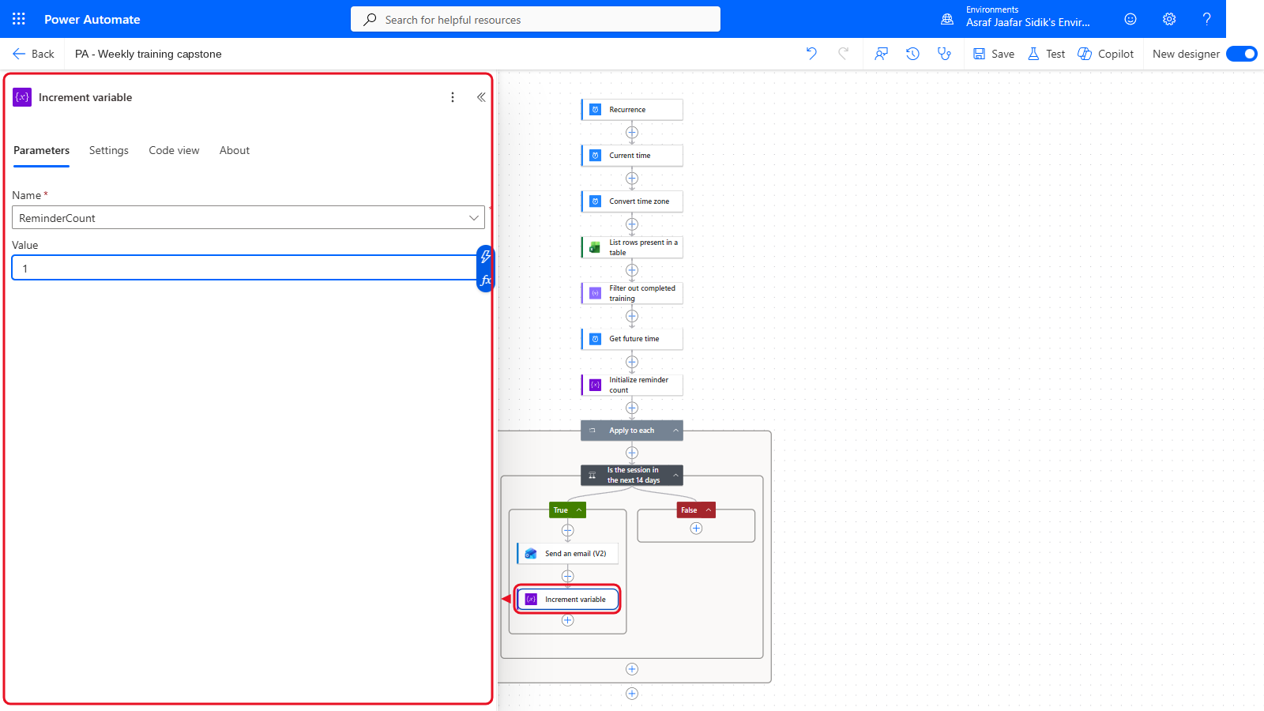Click the Save button

(x=994, y=54)
